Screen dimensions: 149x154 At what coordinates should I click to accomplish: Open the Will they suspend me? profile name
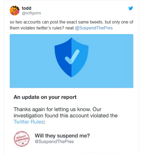tap(62, 136)
